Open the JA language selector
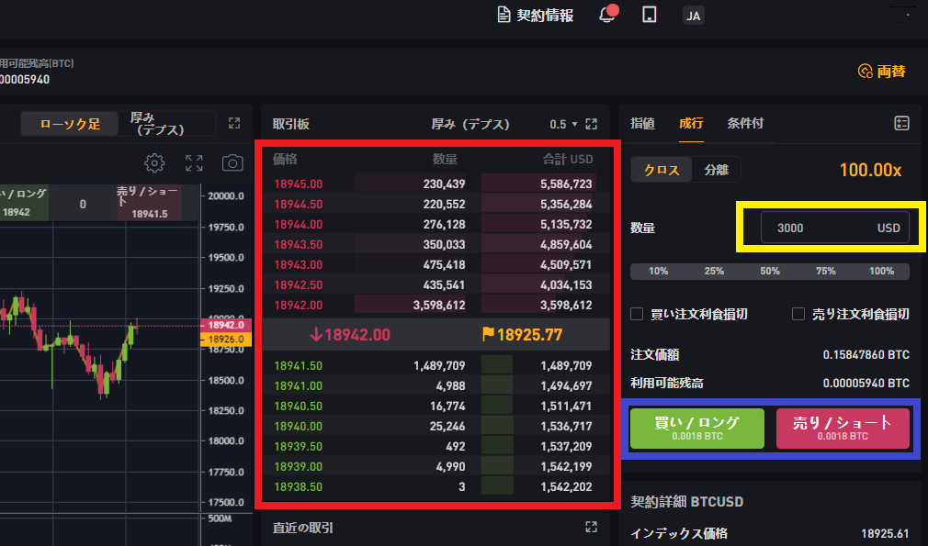The height and width of the screenshot is (546, 928). tap(693, 16)
